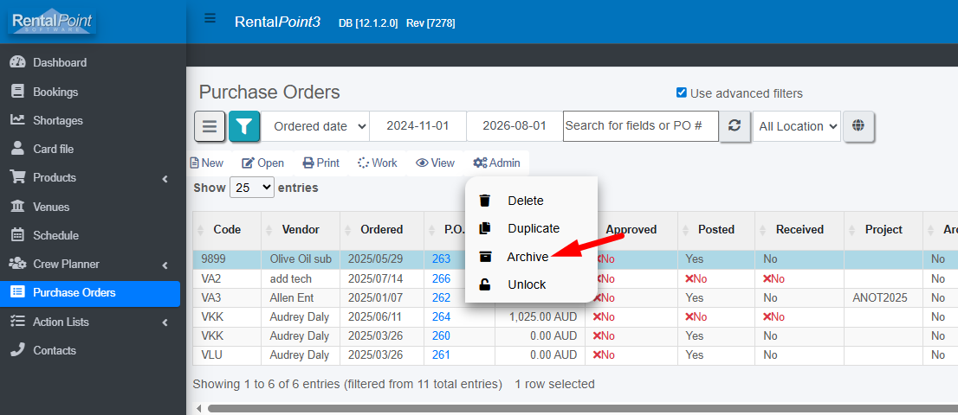Viewport: 958px width, 415px height.
Task: Click the Search for fields or PO # box
Action: click(640, 126)
